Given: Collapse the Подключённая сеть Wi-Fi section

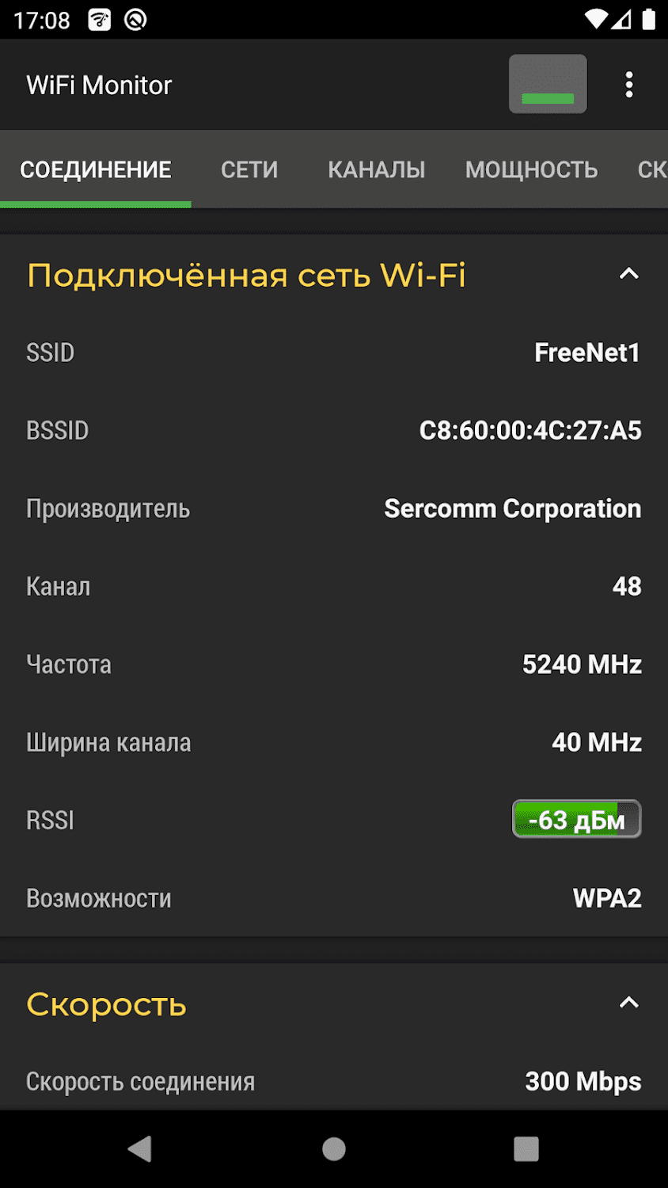Looking at the screenshot, I should tap(628, 274).
